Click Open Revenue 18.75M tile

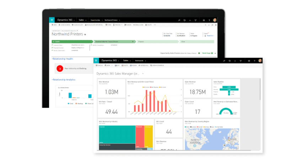197,89
